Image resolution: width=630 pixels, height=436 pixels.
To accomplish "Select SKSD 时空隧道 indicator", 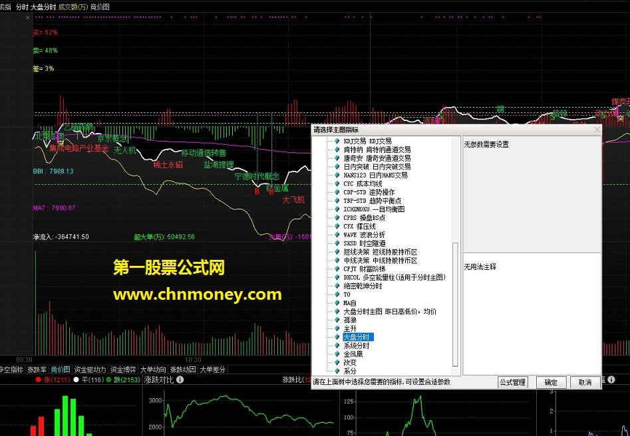I will point(364,243).
